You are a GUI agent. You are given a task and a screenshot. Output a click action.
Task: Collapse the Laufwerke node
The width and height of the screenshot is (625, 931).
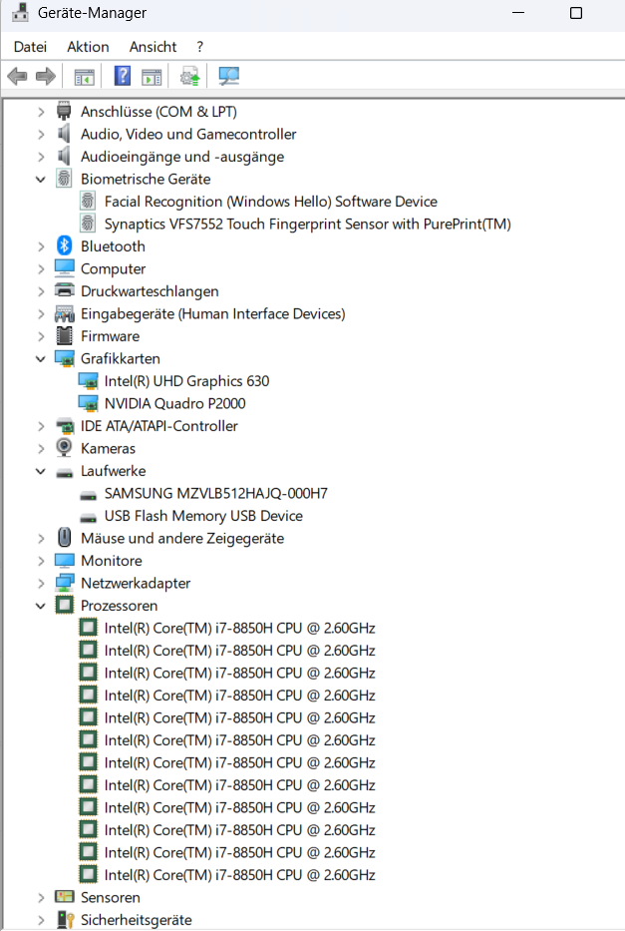[x=40, y=471]
